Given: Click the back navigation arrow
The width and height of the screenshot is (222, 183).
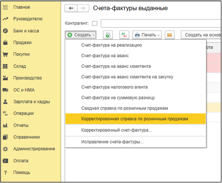Looking at the screenshot, I should point(71,8).
